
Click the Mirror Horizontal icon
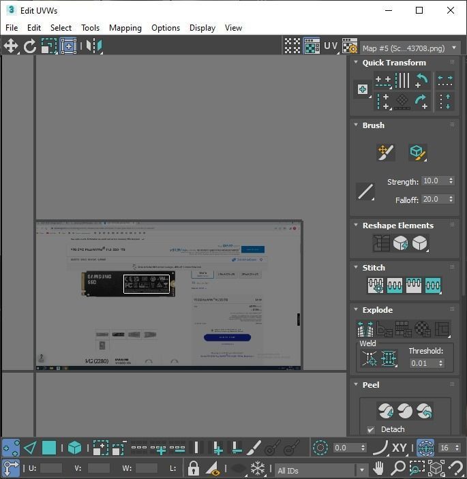pos(94,46)
